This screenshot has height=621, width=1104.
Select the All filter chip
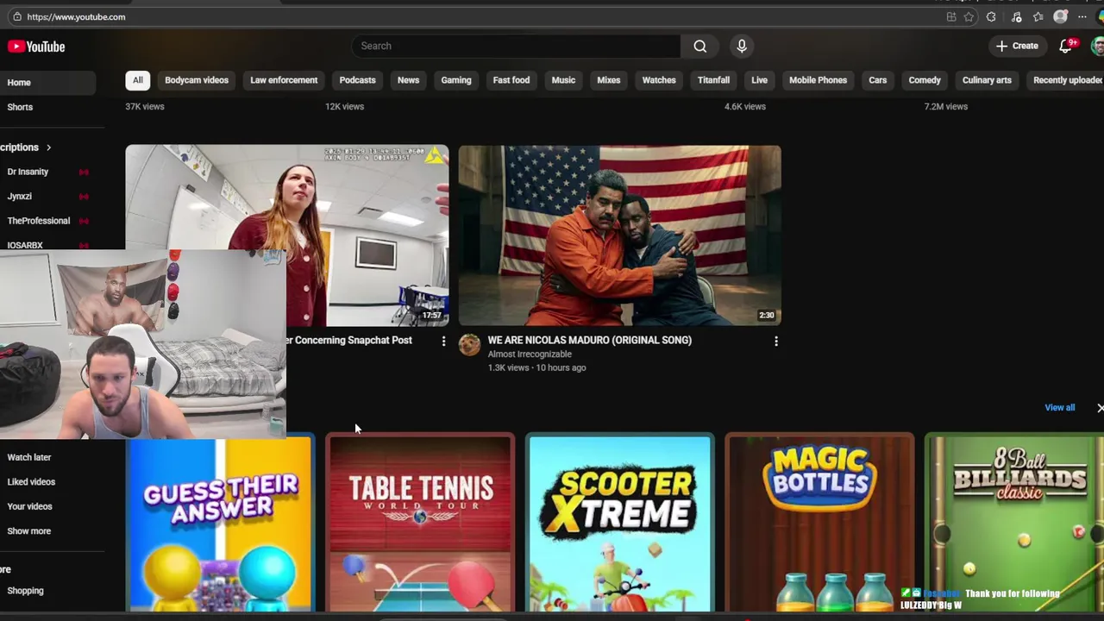[x=137, y=80]
